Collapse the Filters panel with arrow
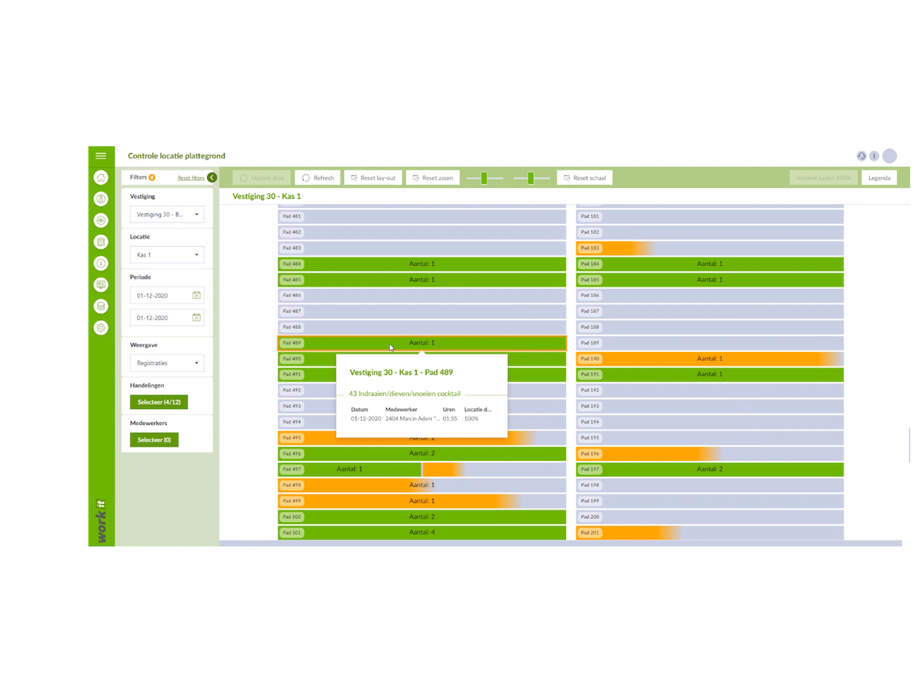Viewport: 914px width, 694px height. click(x=212, y=177)
